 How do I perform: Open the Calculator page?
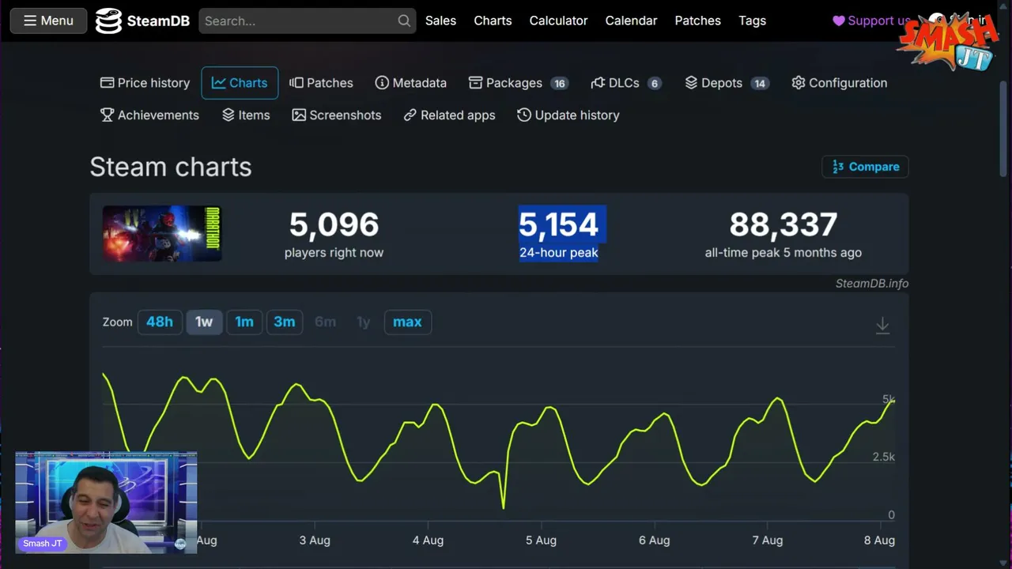click(x=558, y=21)
